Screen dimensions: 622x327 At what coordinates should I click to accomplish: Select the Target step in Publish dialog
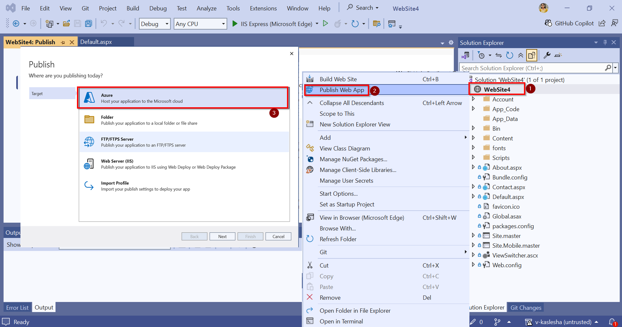(x=52, y=93)
